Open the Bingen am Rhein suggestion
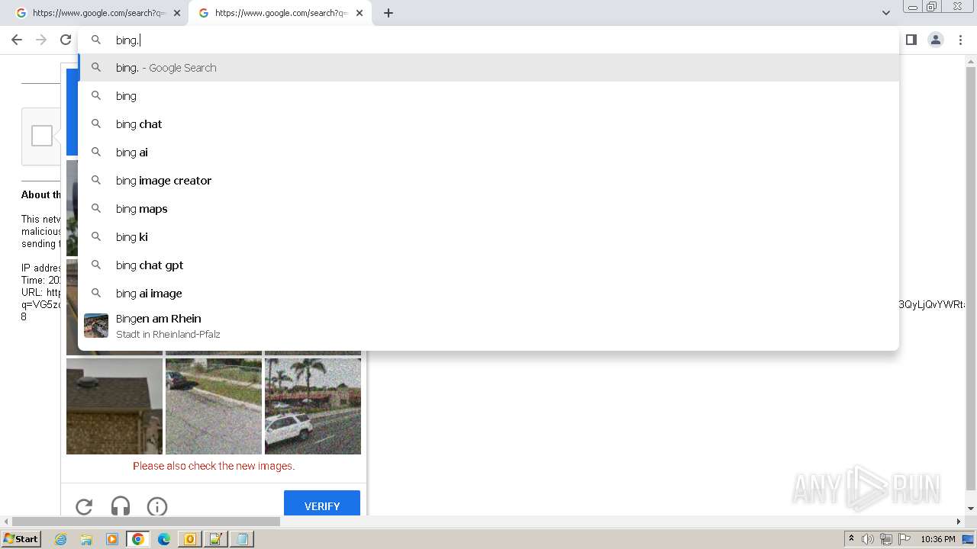Screen dimensions: 977x549 (x=488, y=326)
